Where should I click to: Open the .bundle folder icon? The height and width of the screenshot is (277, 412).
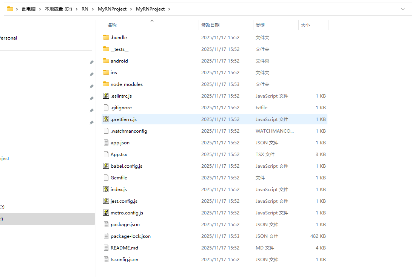[x=106, y=37]
